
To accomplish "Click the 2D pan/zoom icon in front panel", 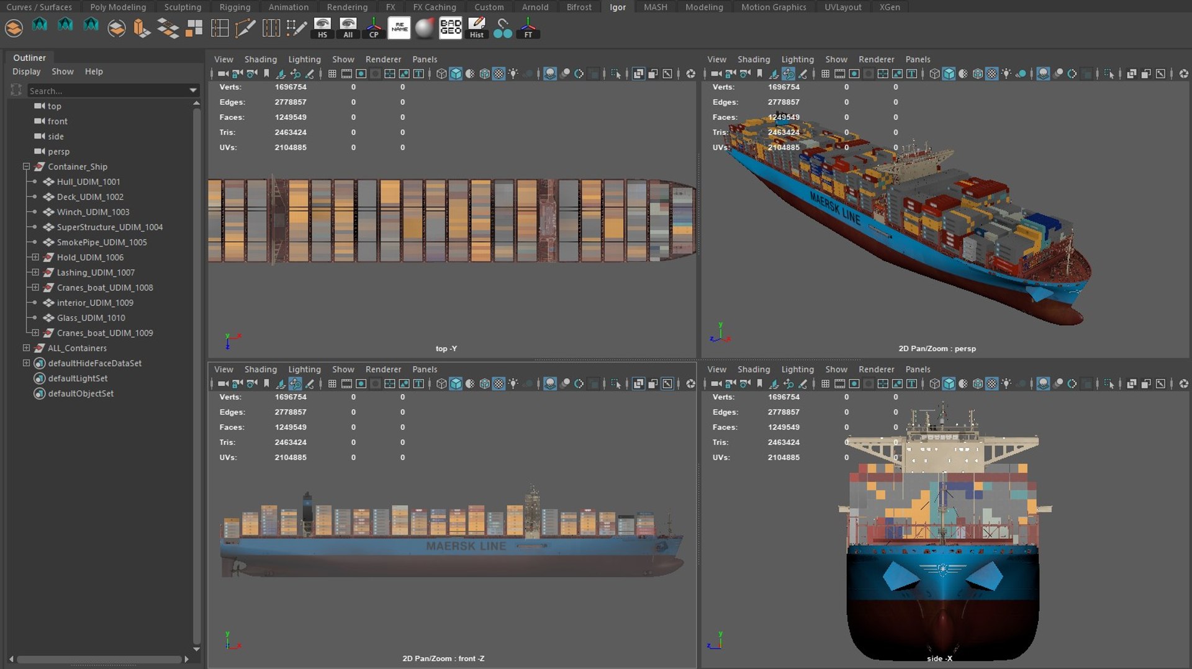I will tap(295, 384).
